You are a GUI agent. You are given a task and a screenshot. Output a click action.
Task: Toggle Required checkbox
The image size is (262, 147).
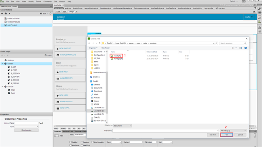tap(82, 142)
